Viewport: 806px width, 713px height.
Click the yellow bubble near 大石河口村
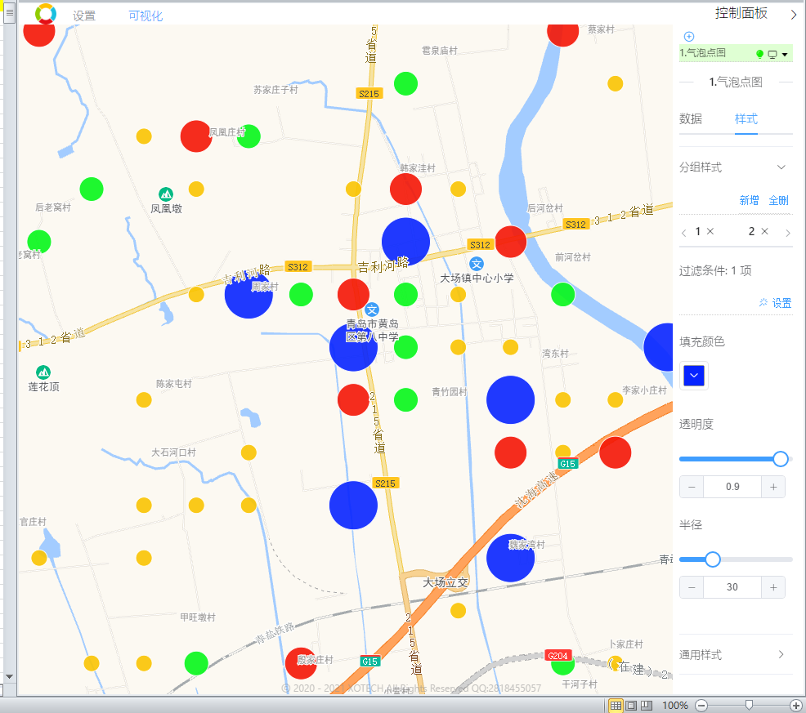(249, 452)
